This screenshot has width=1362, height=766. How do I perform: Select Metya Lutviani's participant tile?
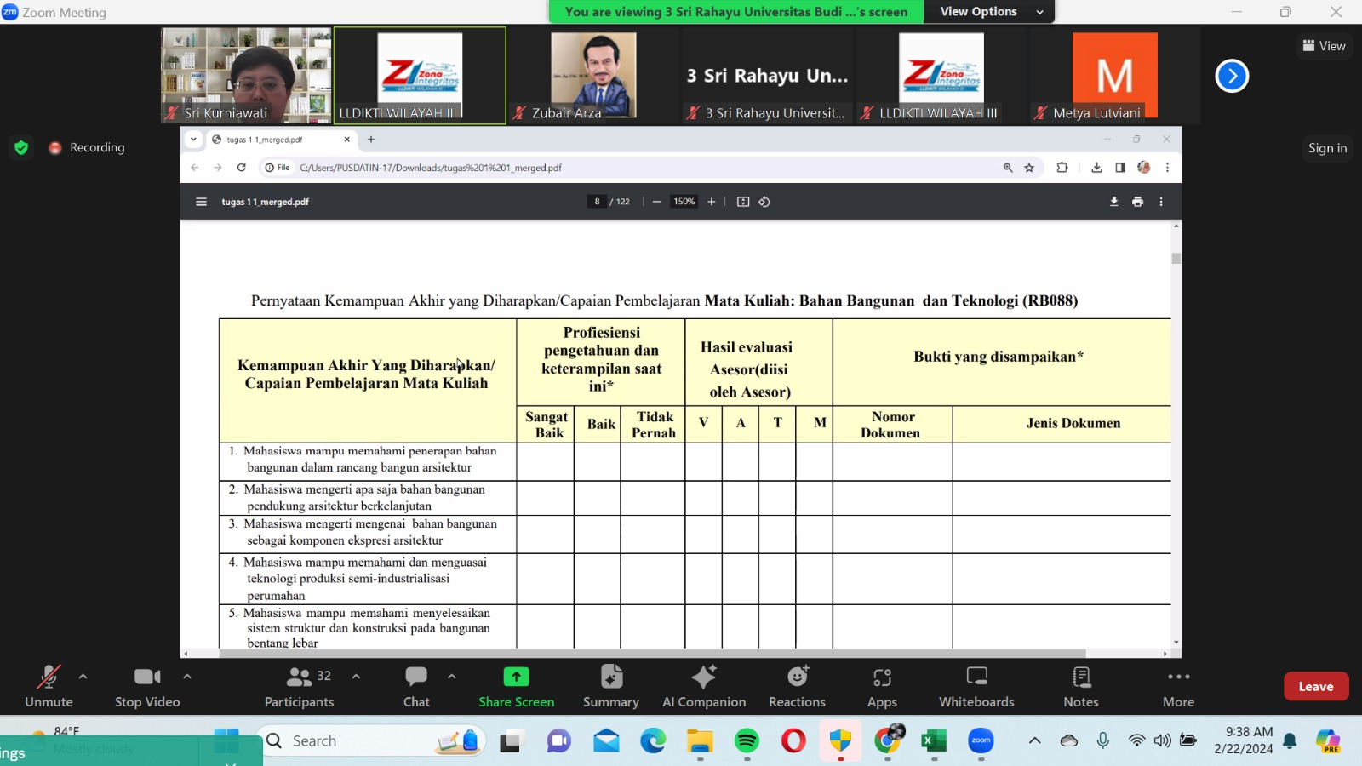coord(1114,76)
